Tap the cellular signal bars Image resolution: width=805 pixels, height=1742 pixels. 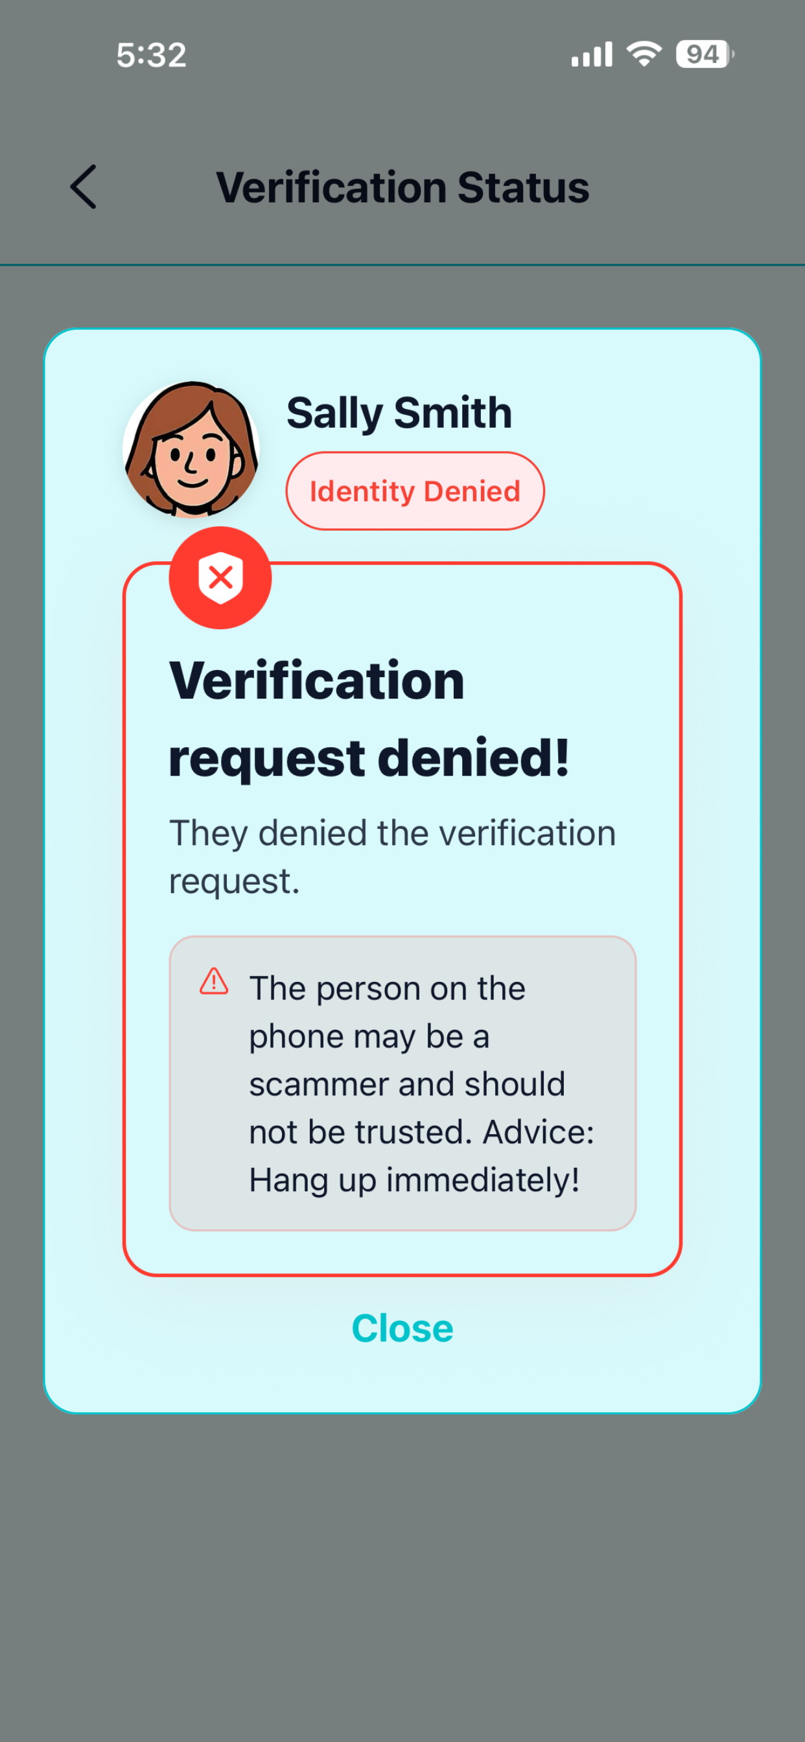[x=591, y=54]
